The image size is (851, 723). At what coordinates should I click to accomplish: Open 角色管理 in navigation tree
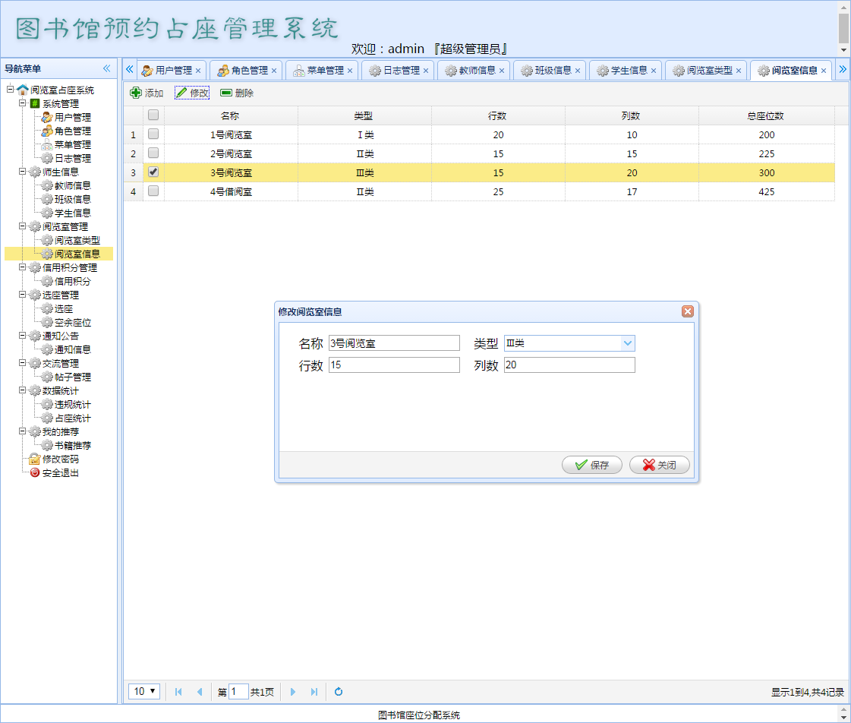[x=72, y=131]
